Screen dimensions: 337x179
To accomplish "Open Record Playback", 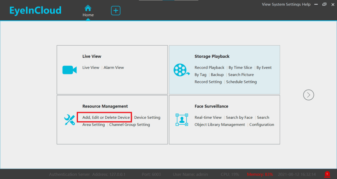I will pos(209,68).
